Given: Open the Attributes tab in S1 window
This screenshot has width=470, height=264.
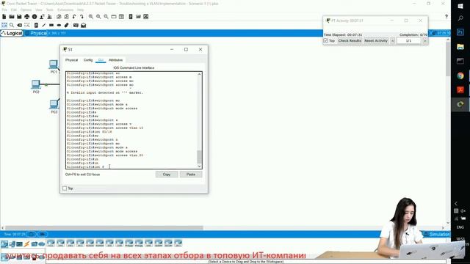Looking at the screenshot, I should pos(116,60).
